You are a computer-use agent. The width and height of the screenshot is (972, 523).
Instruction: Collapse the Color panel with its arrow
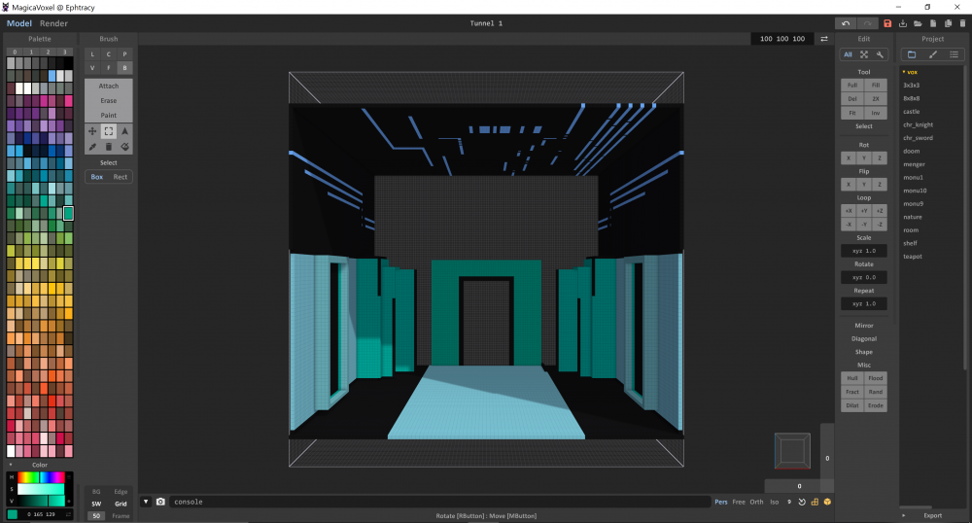[x=11, y=465]
